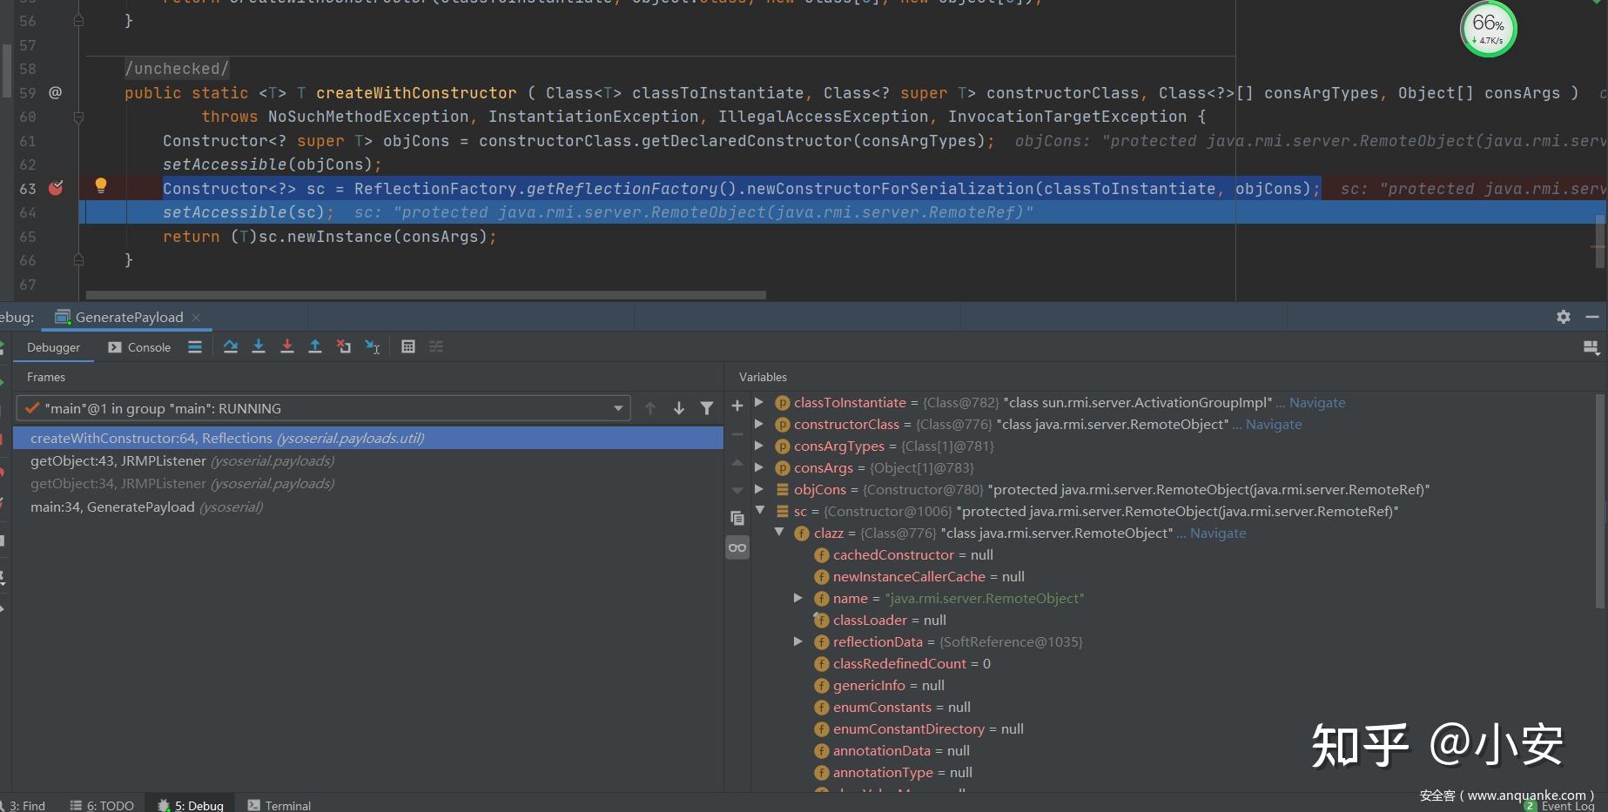Image resolution: width=1608 pixels, height=812 pixels.
Task: Click the network speed 66% widget
Action: click(x=1488, y=30)
